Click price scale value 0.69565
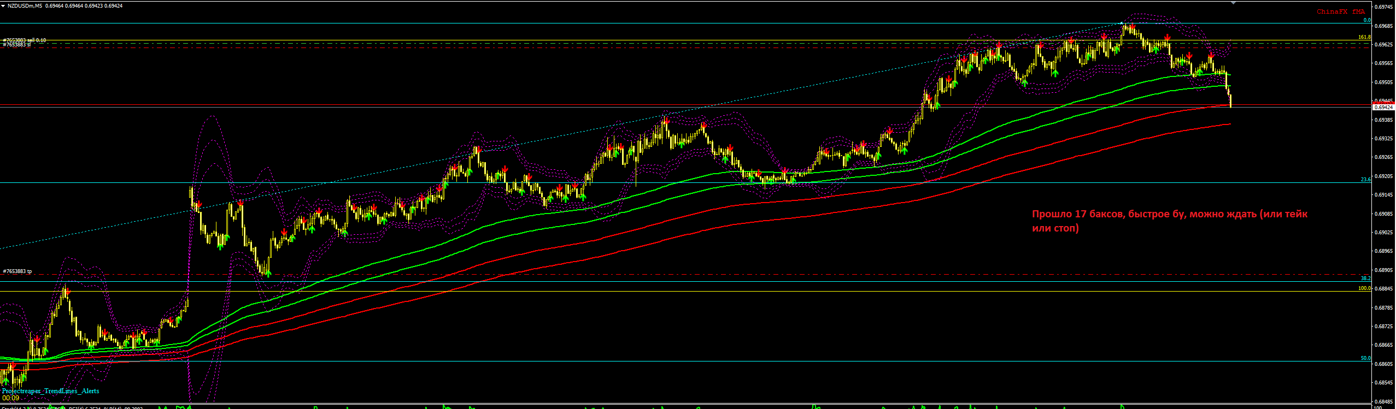The height and width of the screenshot is (409, 1396). (x=1385, y=63)
